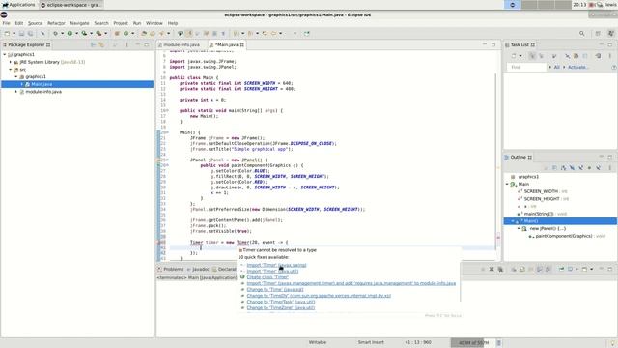618x348 pixels.
Task: Click the New Java Package toolbar icon
Action: (117, 34)
